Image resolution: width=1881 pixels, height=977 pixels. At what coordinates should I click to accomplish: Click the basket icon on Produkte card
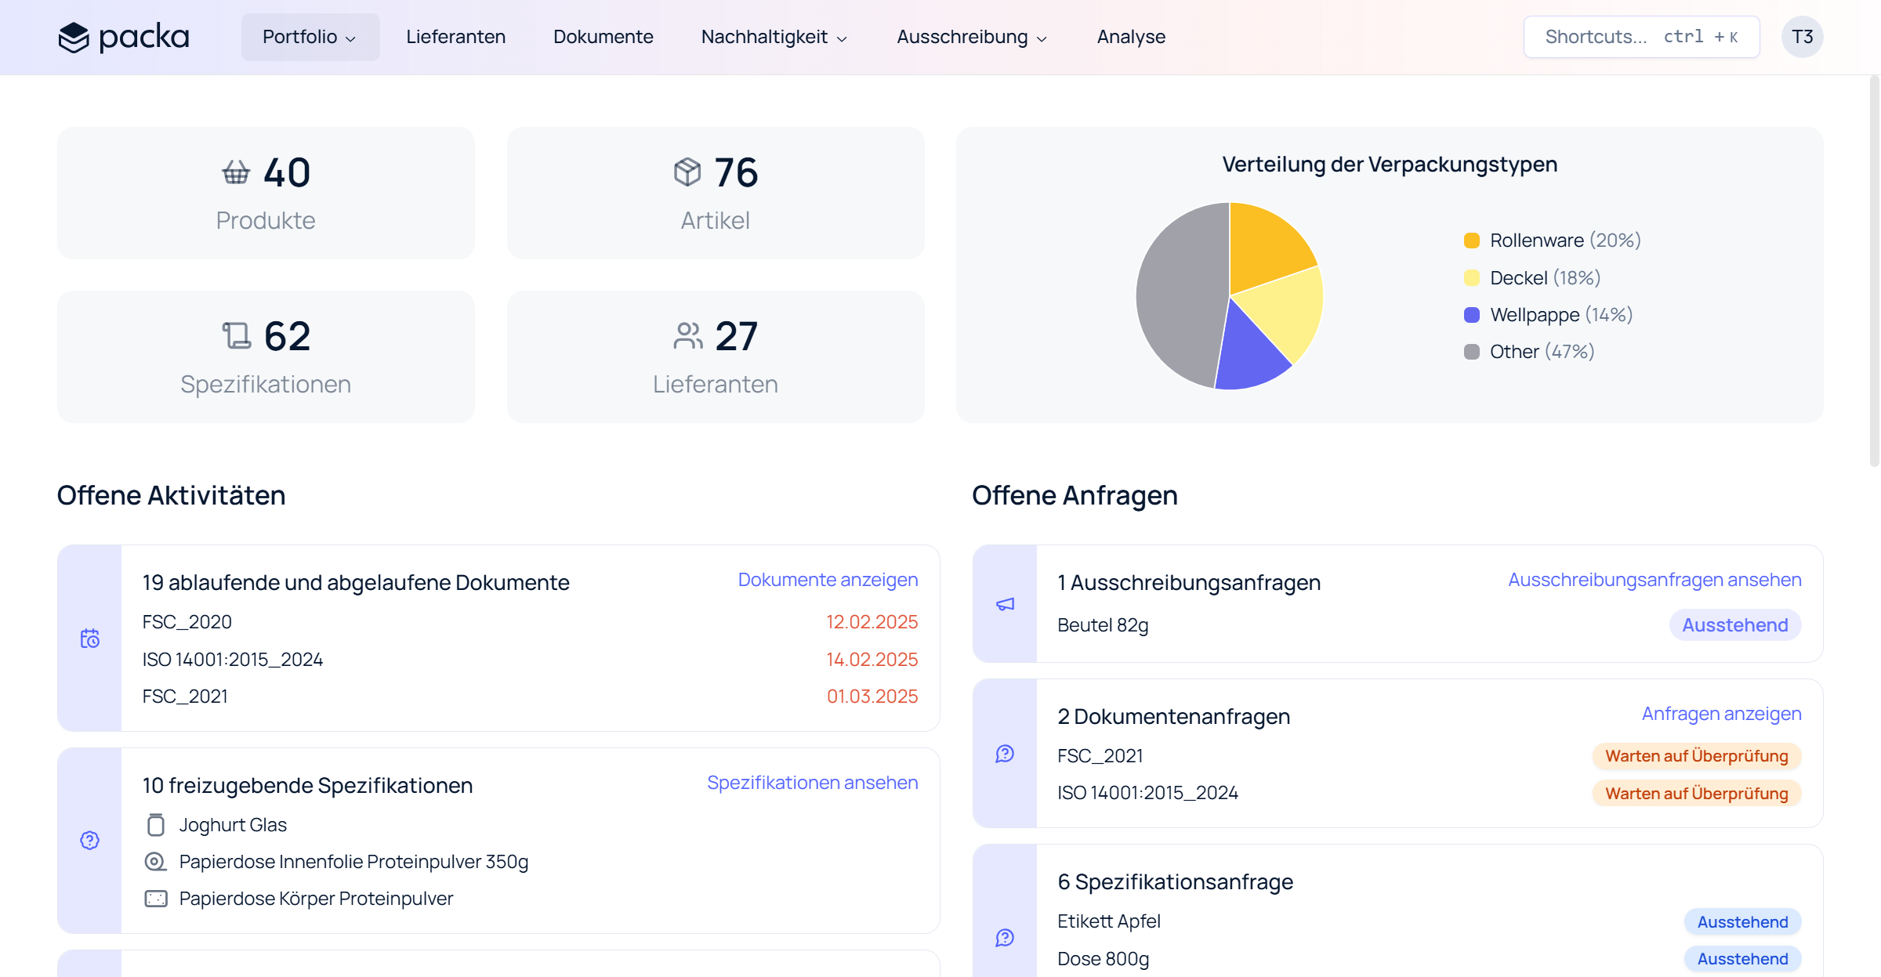[236, 172]
